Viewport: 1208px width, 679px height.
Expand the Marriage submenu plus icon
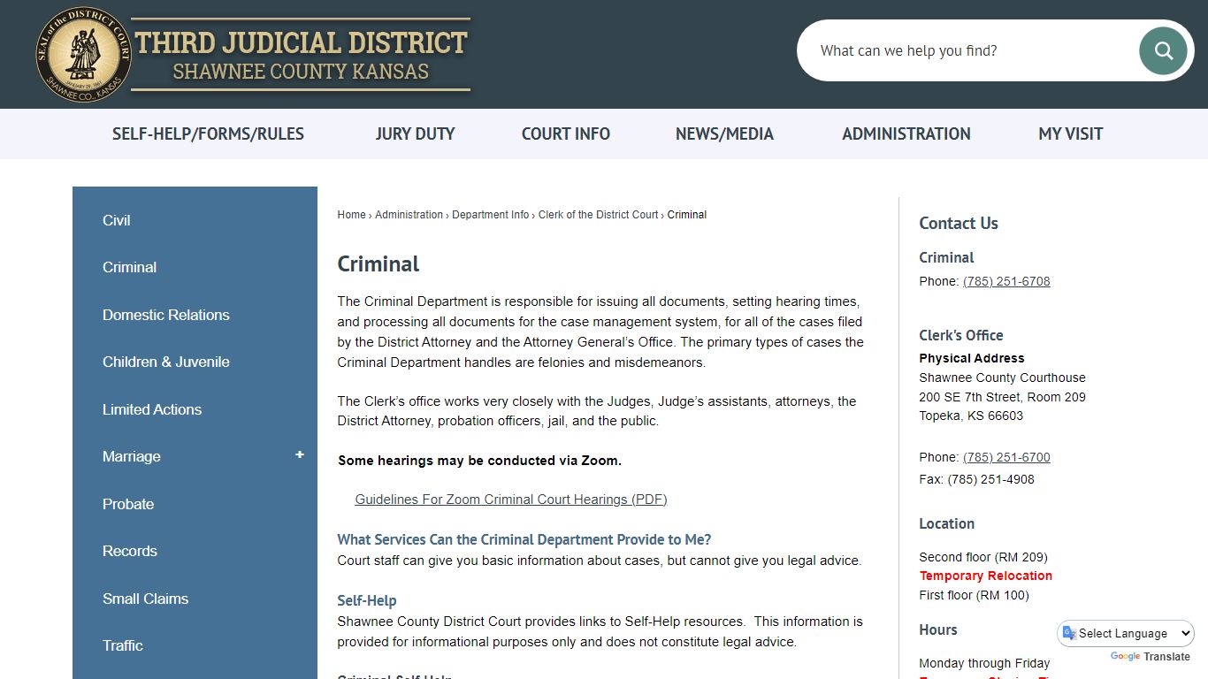(x=300, y=454)
